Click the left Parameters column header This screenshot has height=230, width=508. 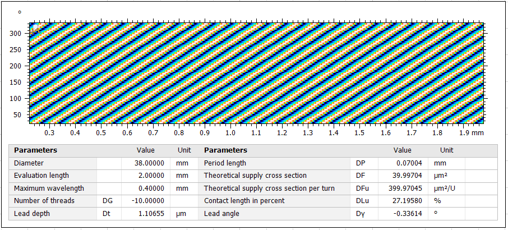pyautogui.click(x=35, y=150)
